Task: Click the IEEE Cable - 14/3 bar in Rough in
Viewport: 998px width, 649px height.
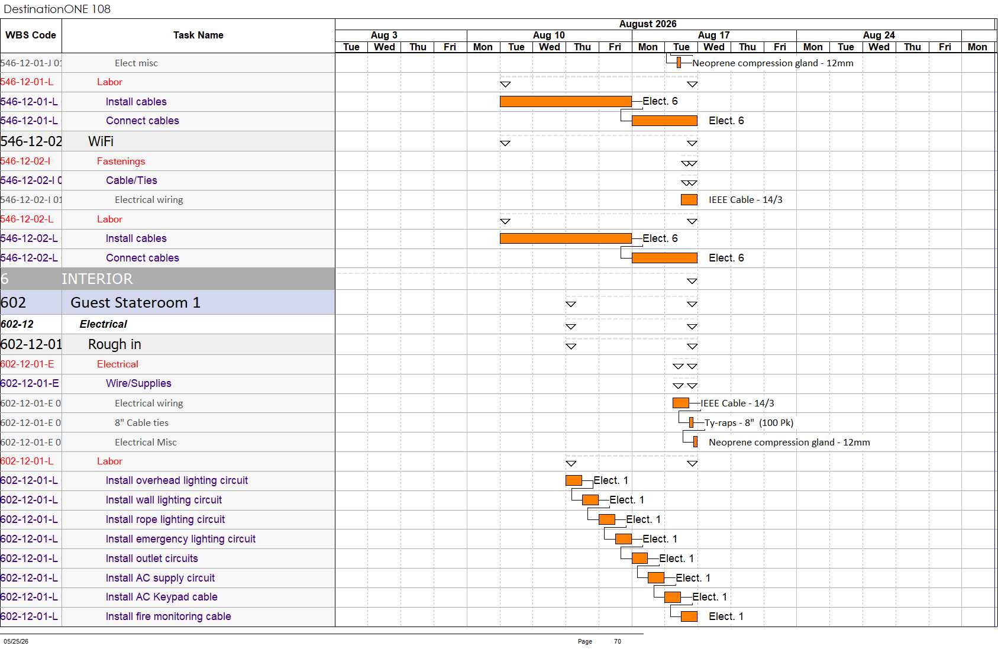Action: click(x=680, y=403)
